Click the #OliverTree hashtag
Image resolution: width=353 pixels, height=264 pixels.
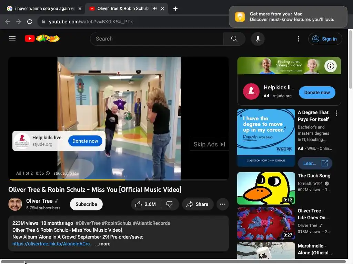click(x=88, y=223)
